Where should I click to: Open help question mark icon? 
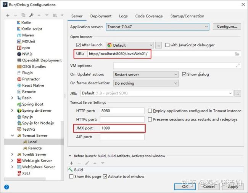(6, 187)
